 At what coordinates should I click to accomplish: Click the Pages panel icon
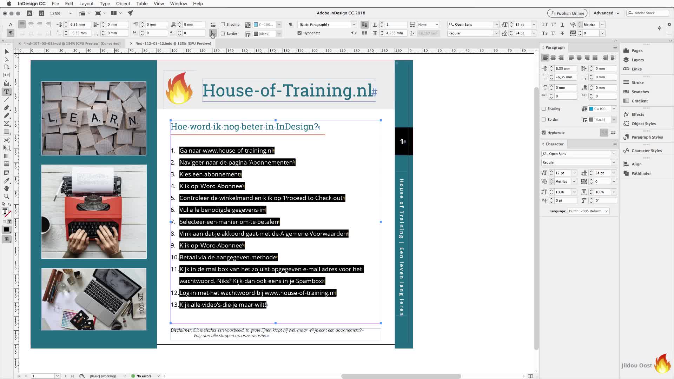pyautogui.click(x=626, y=51)
